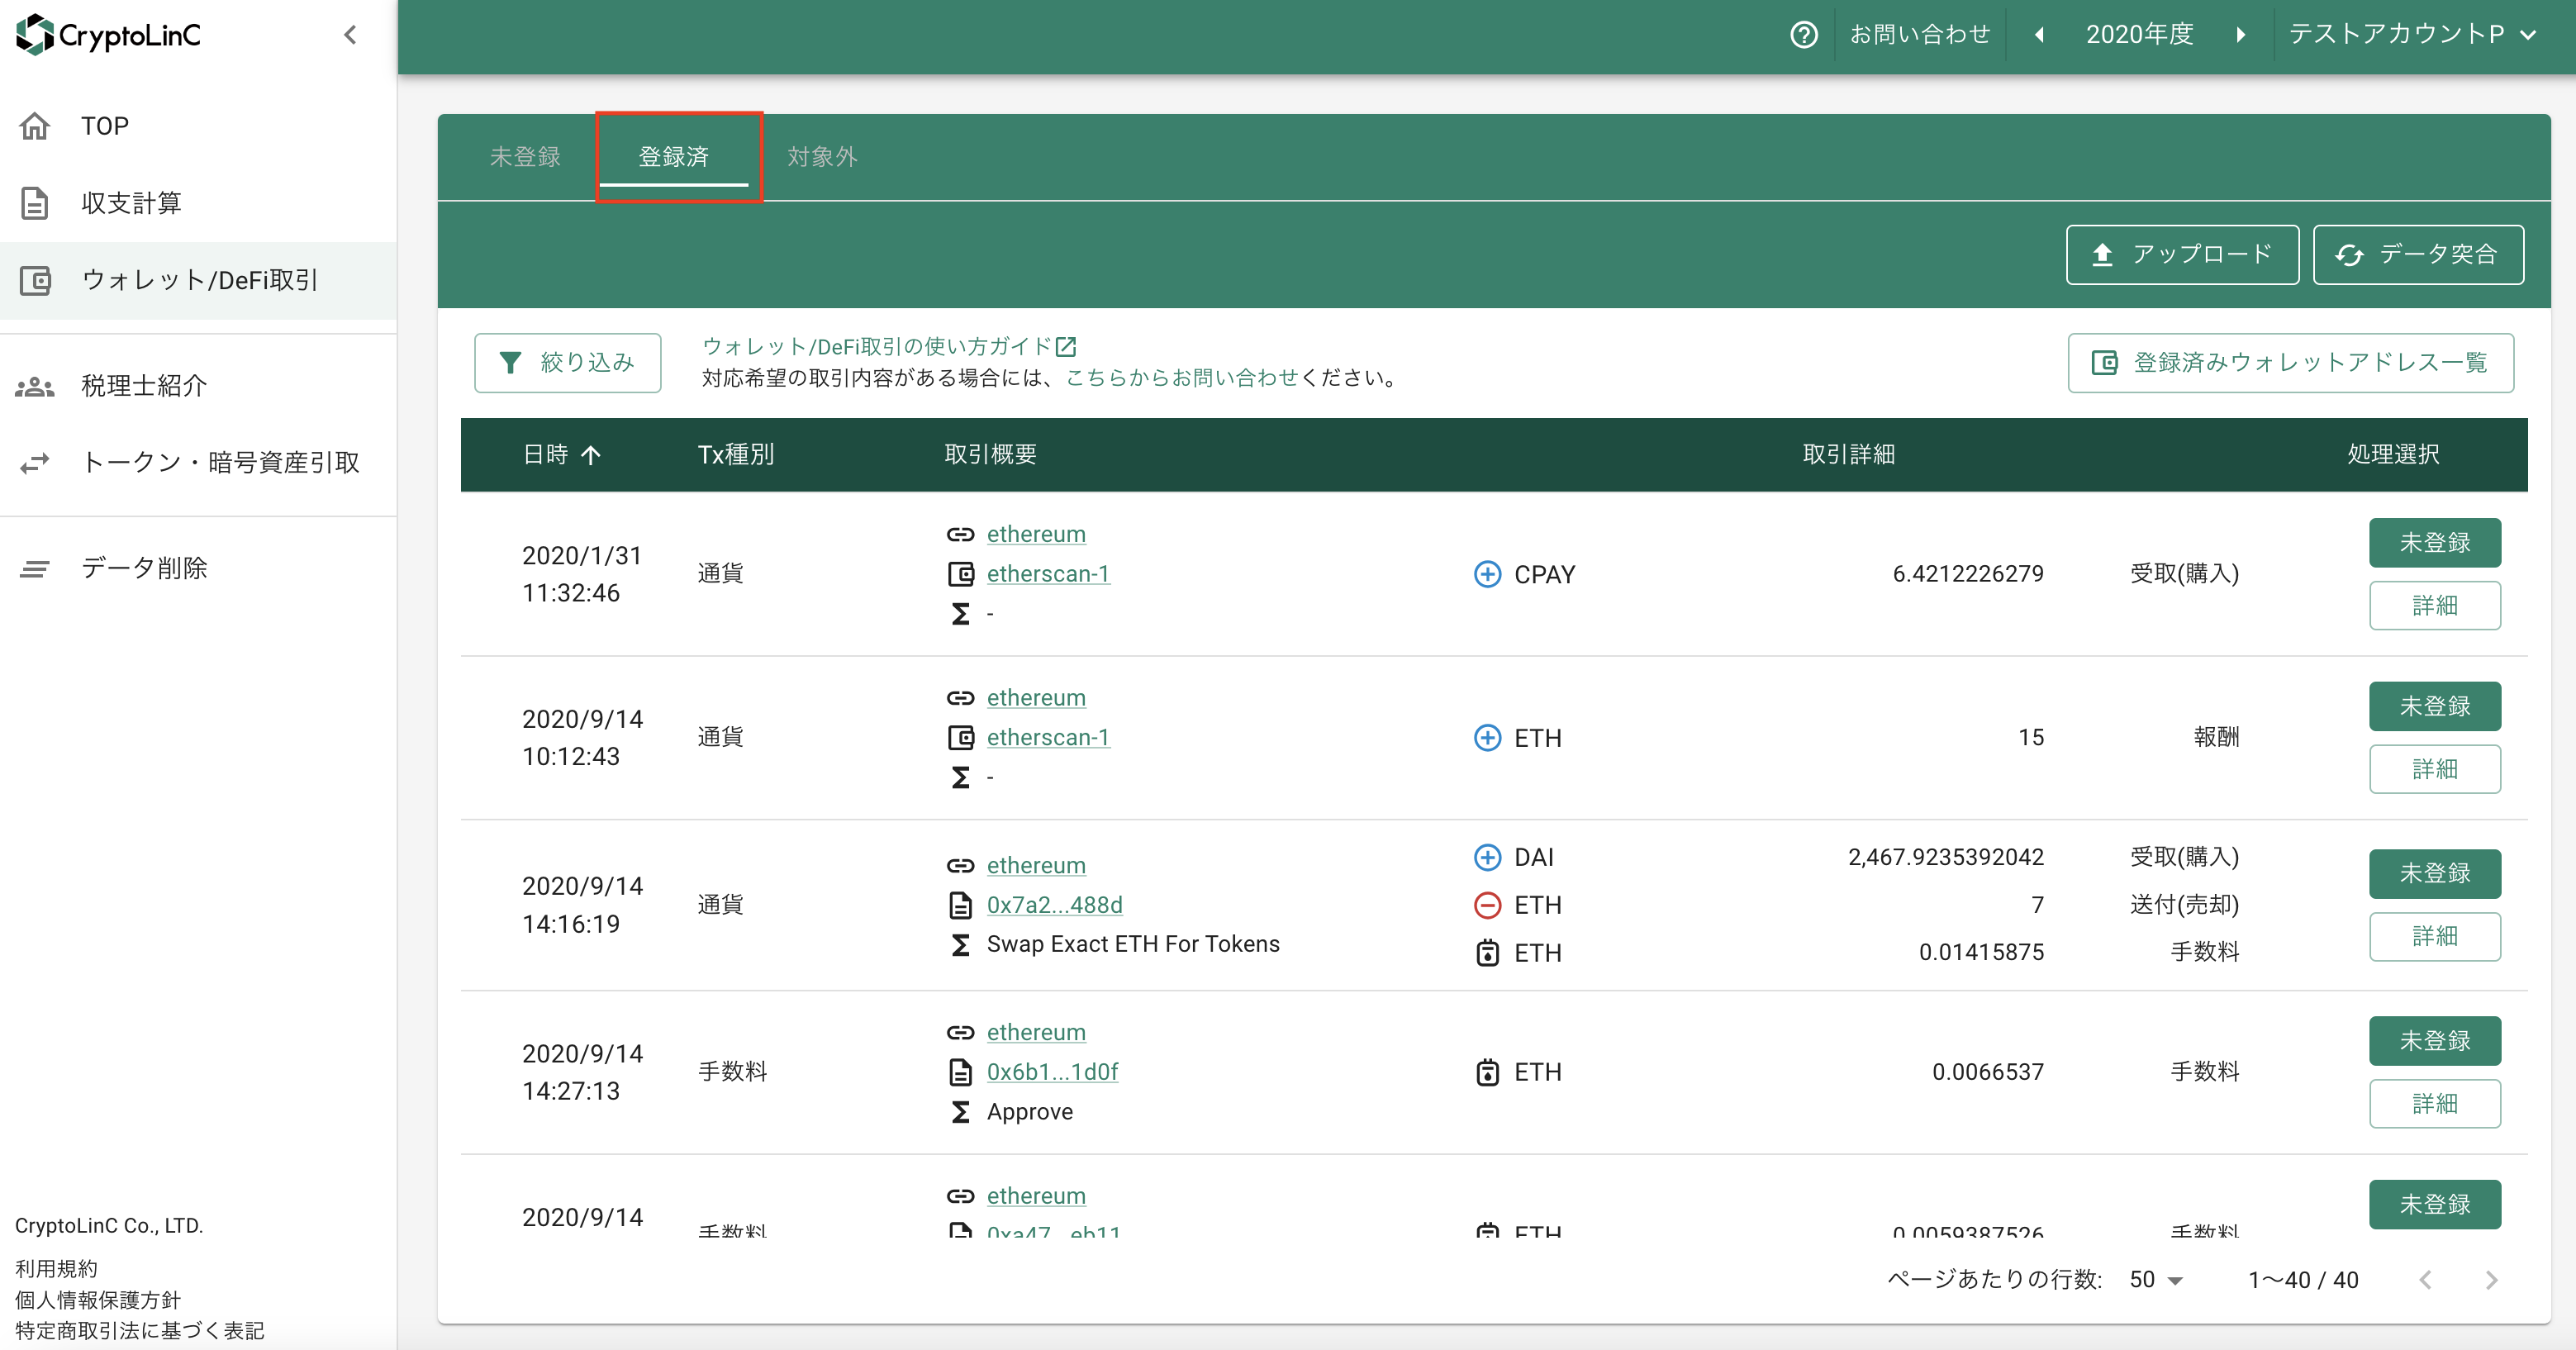The image size is (2576, 1350).
Task: Click the document icon next to 収支計算
Action: point(35,203)
